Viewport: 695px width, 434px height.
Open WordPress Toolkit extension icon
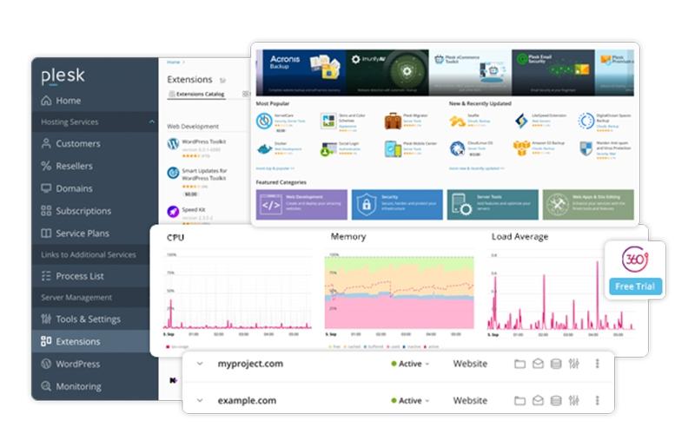(x=173, y=143)
